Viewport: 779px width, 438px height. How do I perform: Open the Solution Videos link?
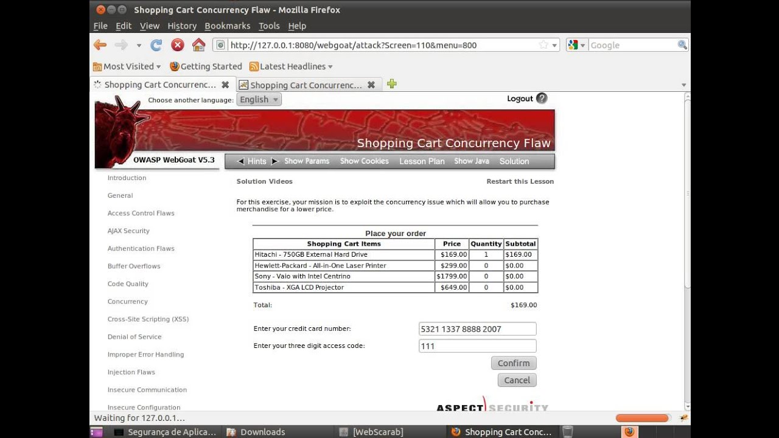(x=264, y=181)
